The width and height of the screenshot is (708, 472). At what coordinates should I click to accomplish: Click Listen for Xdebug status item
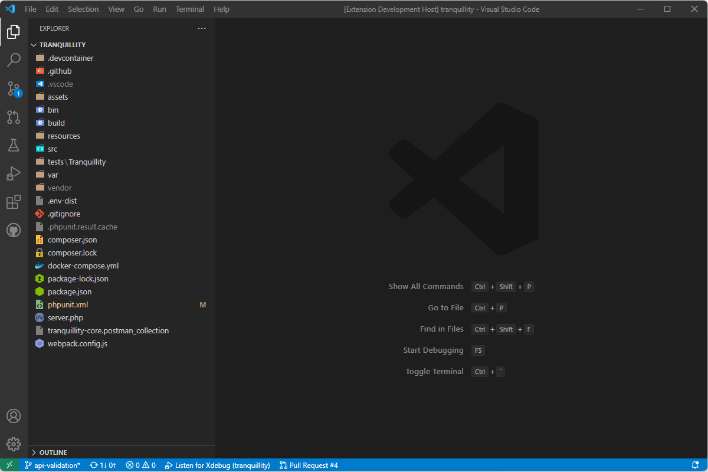point(217,465)
